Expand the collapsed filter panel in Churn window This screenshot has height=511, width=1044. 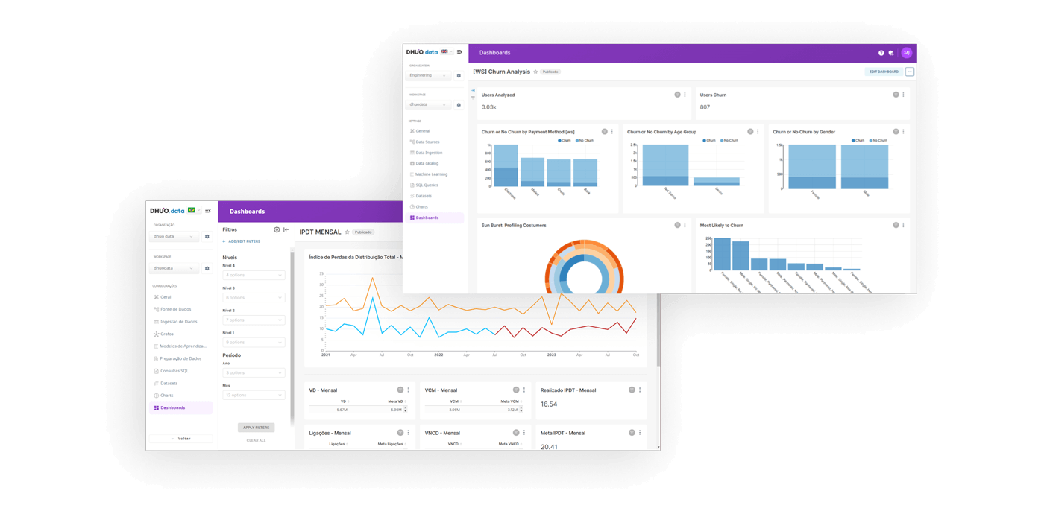(x=473, y=91)
